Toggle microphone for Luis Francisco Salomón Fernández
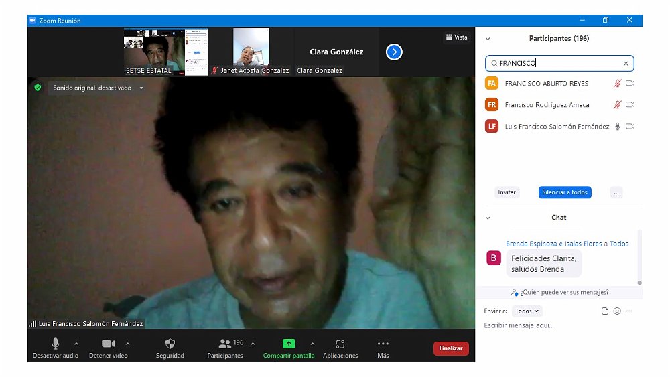 617,127
